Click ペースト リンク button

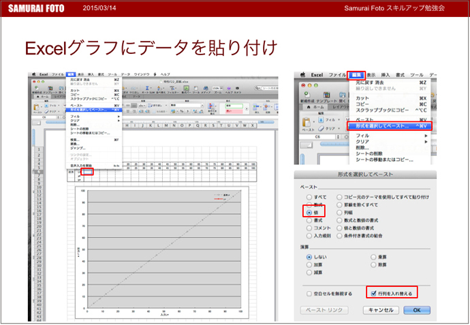coord(324,310)
